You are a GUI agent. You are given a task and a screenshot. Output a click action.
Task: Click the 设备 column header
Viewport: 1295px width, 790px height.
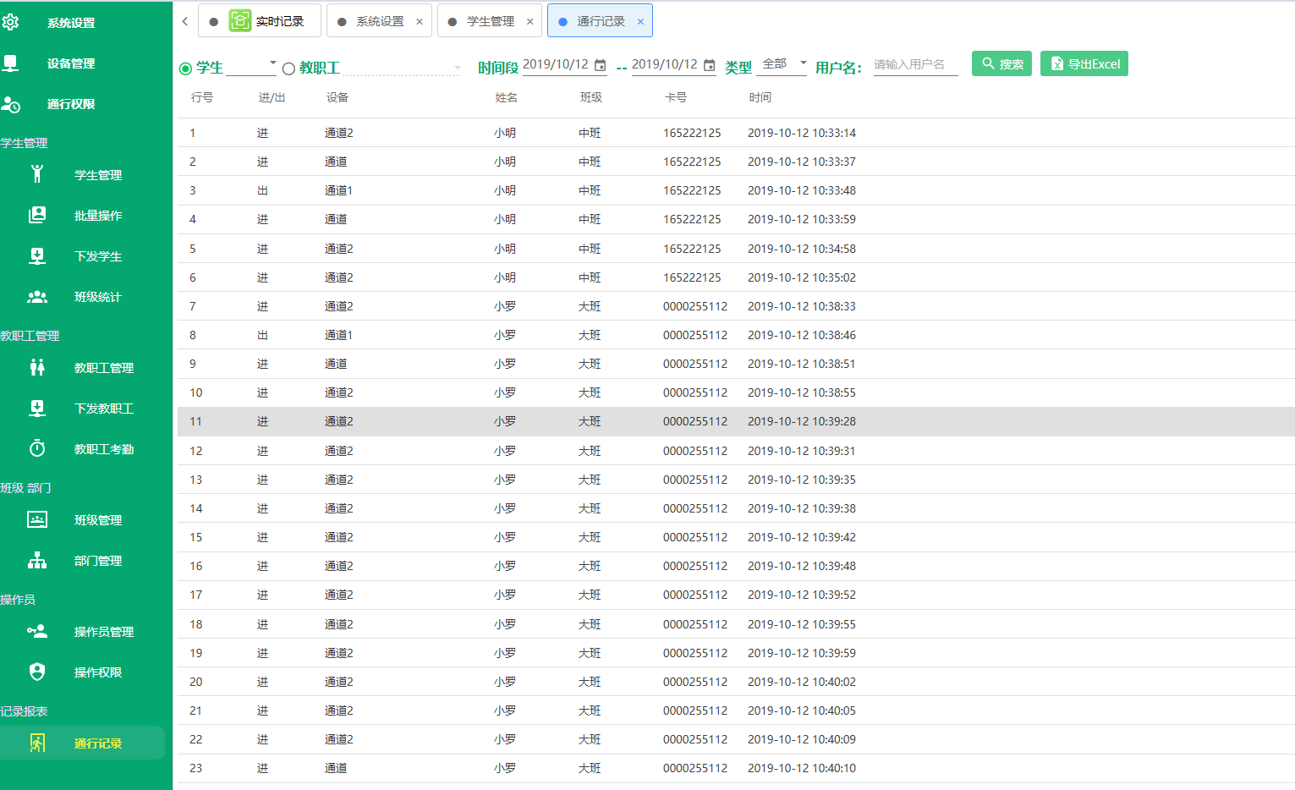pyautogui.click(x=337, y=97)
